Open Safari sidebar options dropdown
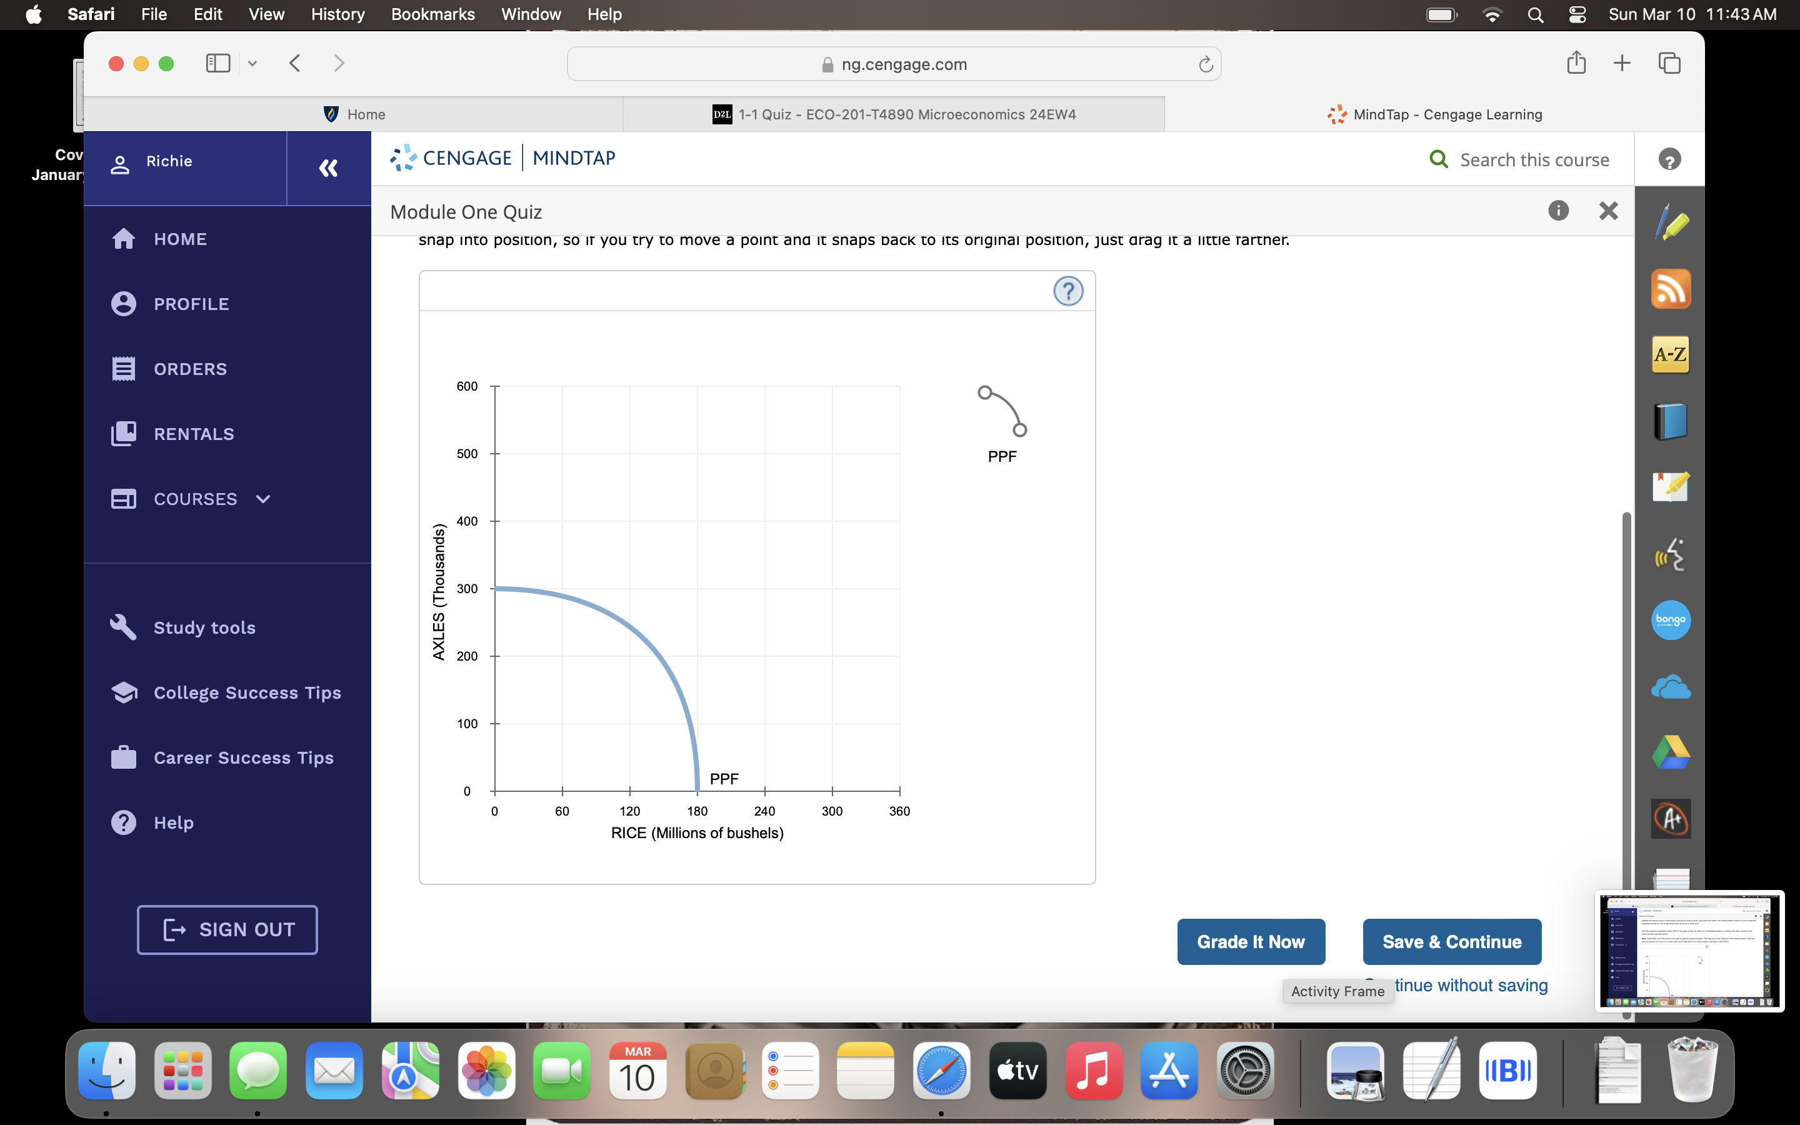Screen dimensions: 1800x1125 point(252,63)
